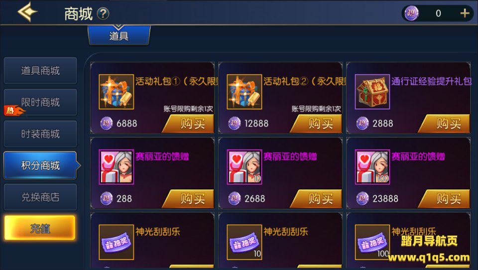
Task: Select the 活动礼包① gift box icon
Action: point(116,92)
